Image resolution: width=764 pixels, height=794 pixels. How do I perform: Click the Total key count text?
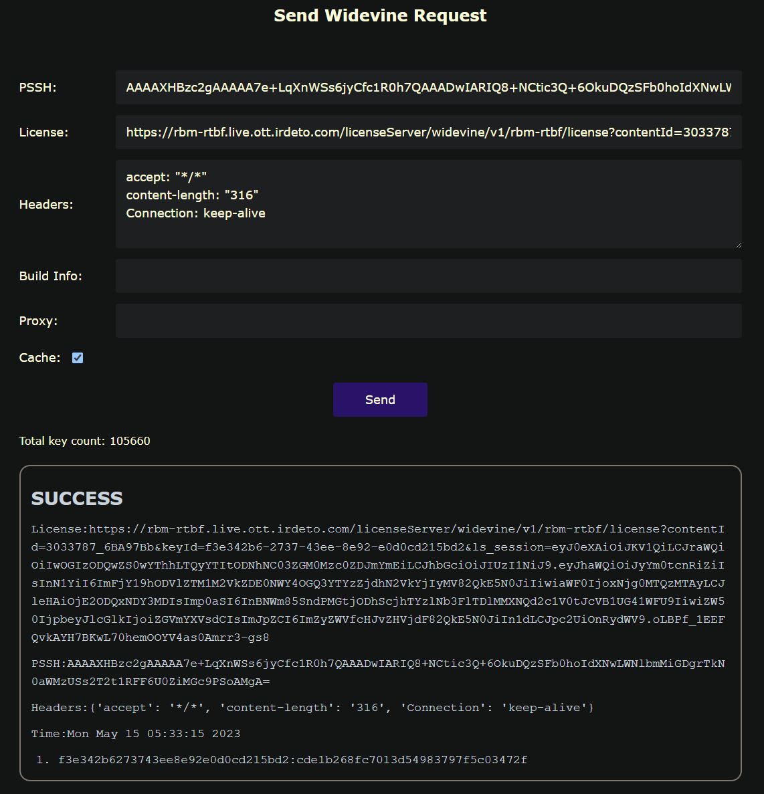point(84,441)
